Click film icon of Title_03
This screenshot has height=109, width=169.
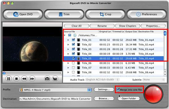click(x=79, y=49)
